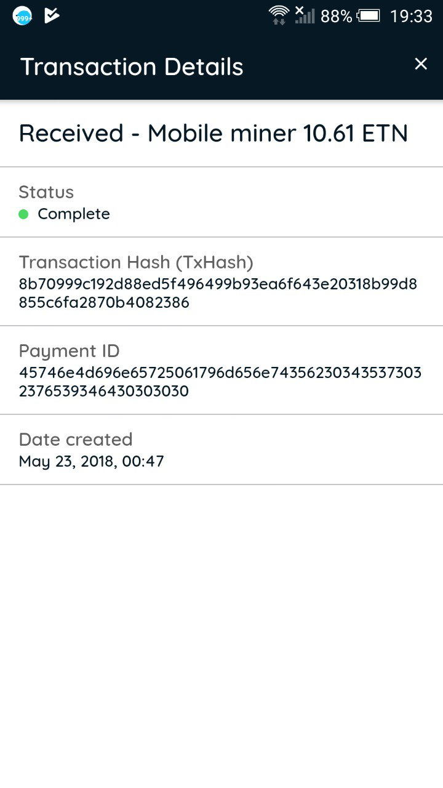Viewport: 443px width, 788px height.
Task: Tap the checkmark notification icon in status bar
Action: point(52,15)
